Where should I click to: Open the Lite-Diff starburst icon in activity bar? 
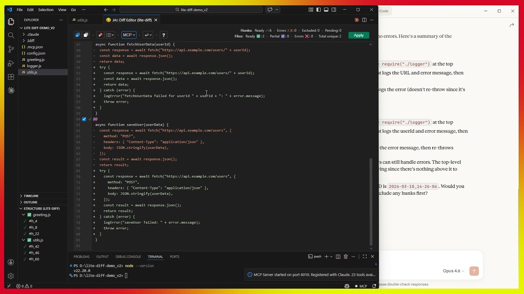(11, 90)
